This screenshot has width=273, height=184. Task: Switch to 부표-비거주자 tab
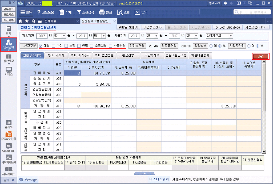tap(80, 55)
